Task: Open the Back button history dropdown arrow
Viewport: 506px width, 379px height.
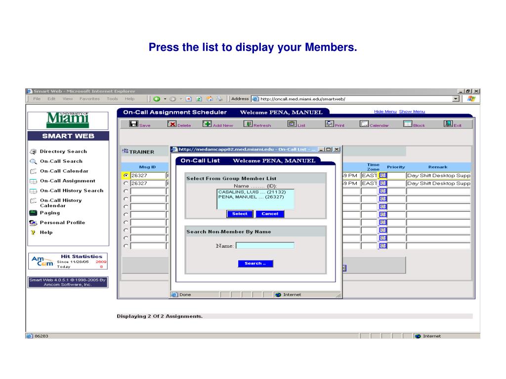Action: pos(165,99)
